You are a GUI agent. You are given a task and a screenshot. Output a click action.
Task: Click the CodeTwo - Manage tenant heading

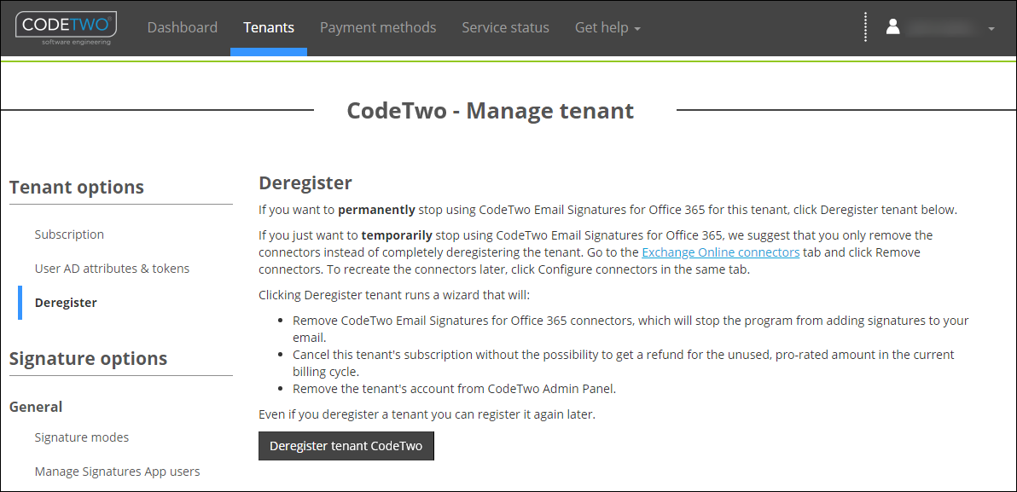tap(491, 111)
